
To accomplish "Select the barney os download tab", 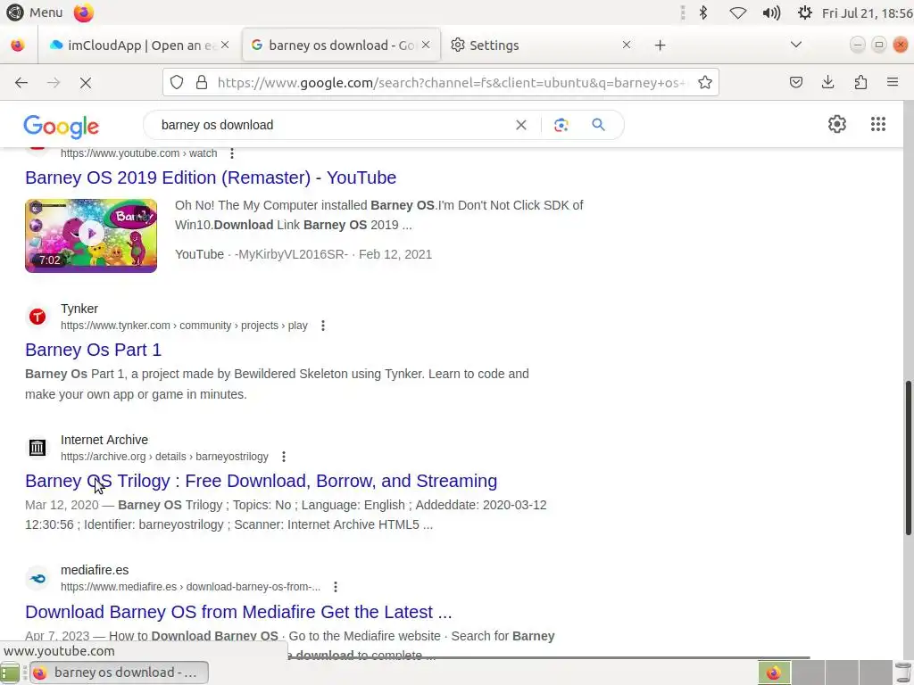I will coord(340,45).
